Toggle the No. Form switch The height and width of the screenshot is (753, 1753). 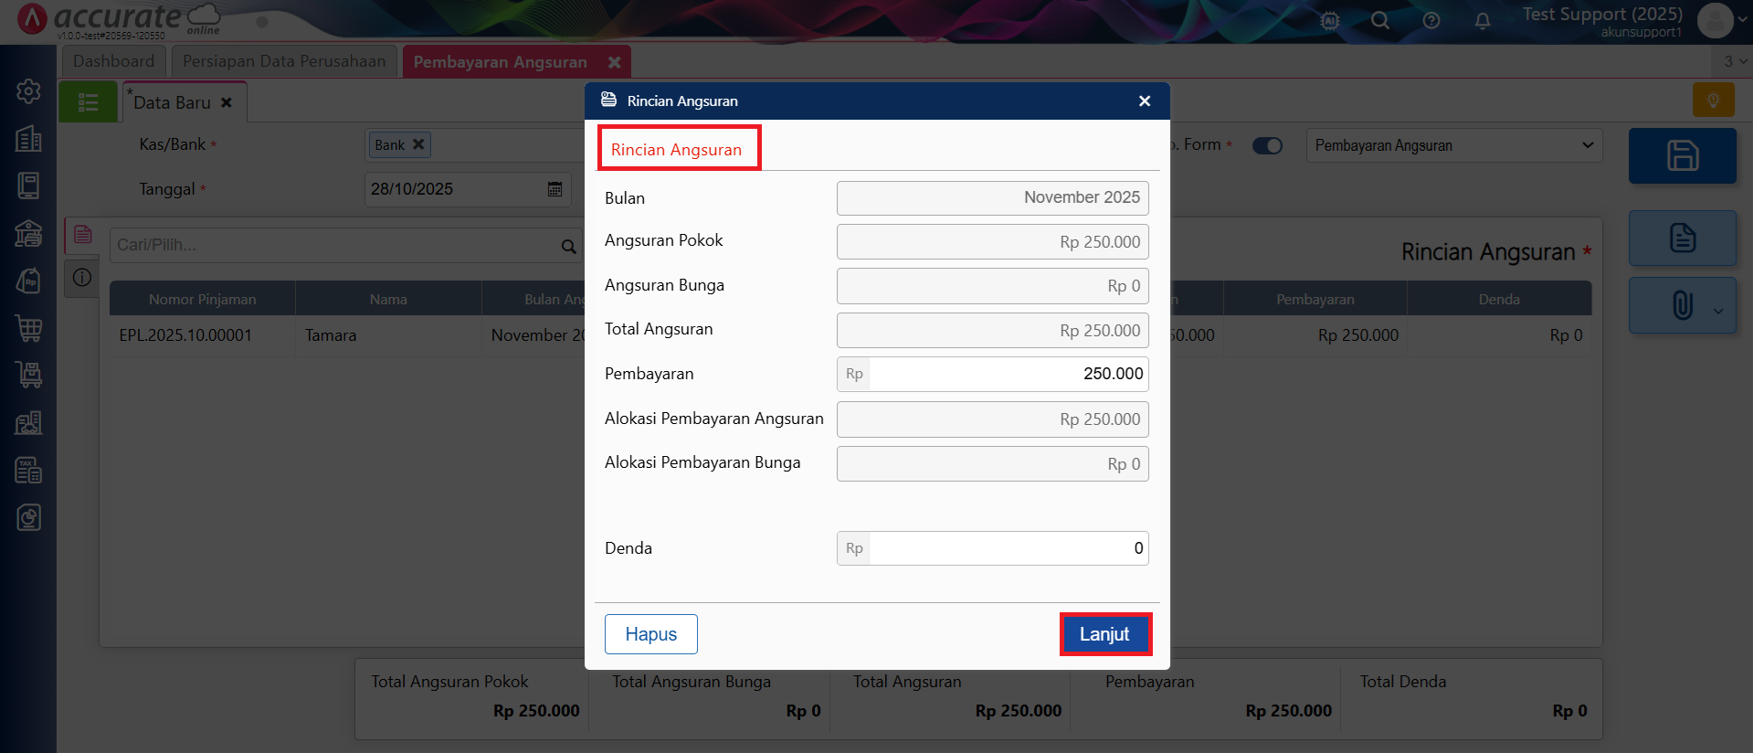(x=1267, y=145)
